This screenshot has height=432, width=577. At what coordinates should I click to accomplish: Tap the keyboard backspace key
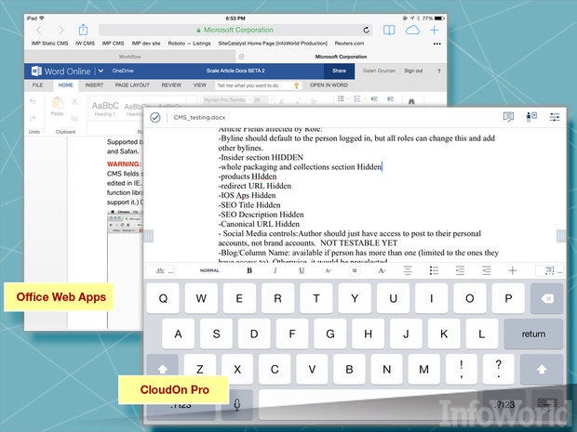click(547, 298)
